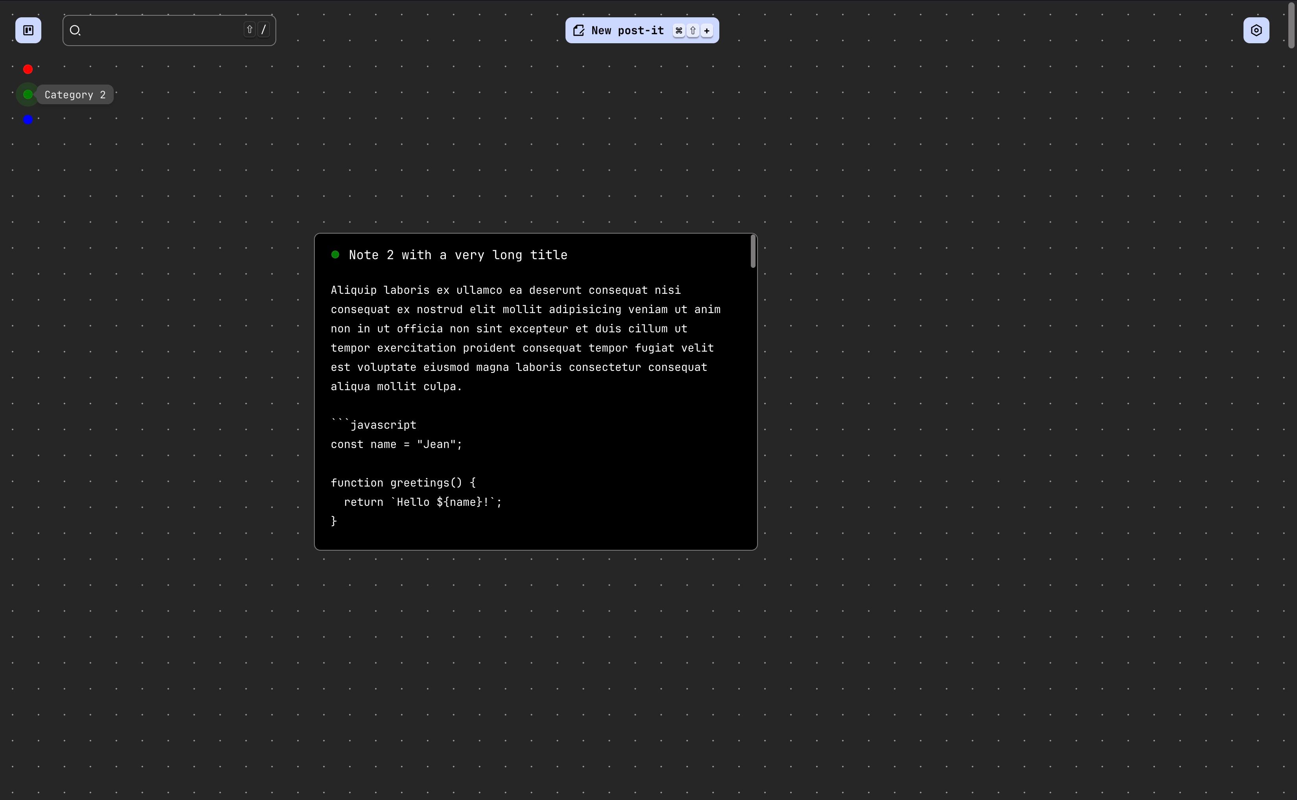Click the note's scrollbar thumb

753,251
